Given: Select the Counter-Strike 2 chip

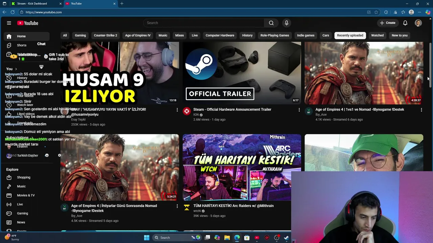Looking at the screenshot, I should click(106, 35).
